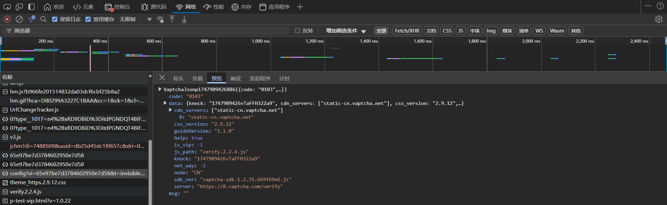The height and width of the screenshot is (205, 667).
Task: Close the request details panel
Action: 162,78
